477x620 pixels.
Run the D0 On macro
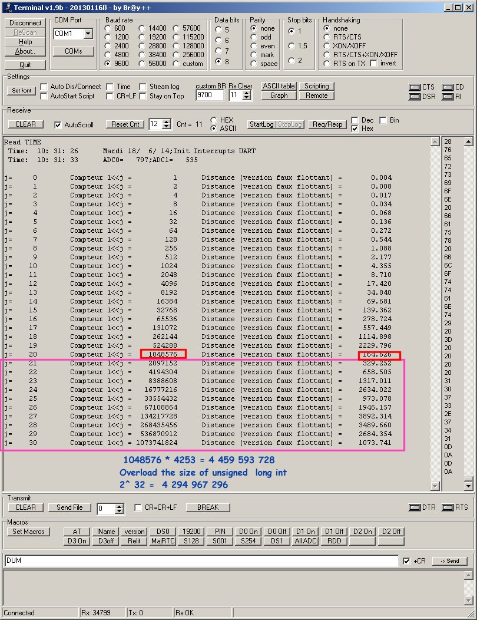[x=249, y=532]
